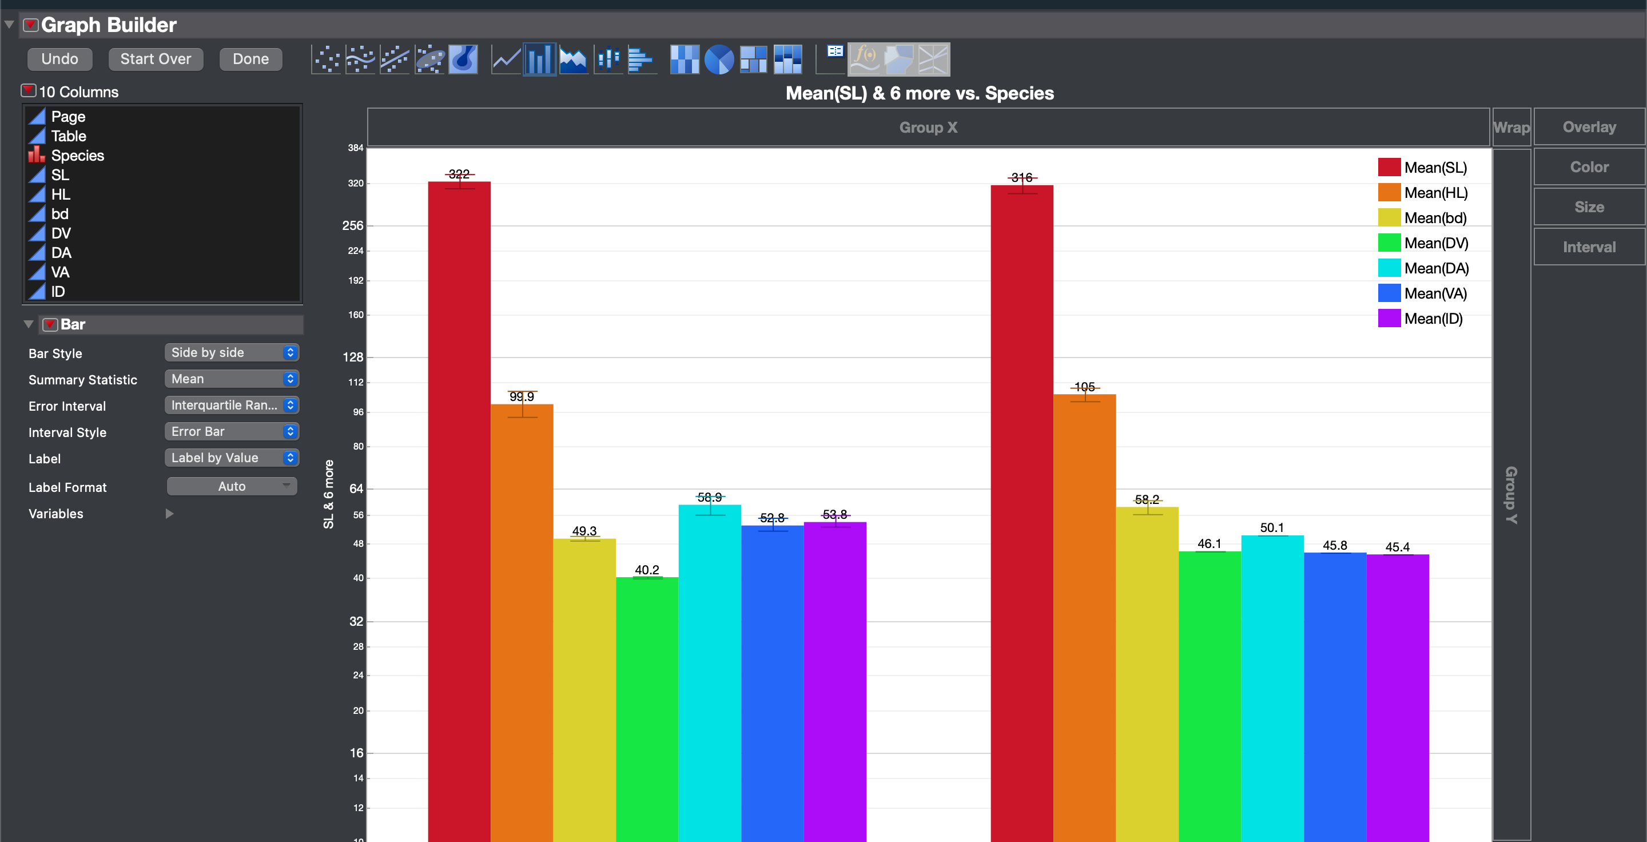Pick the Contour plot icon

click(464, 59)
